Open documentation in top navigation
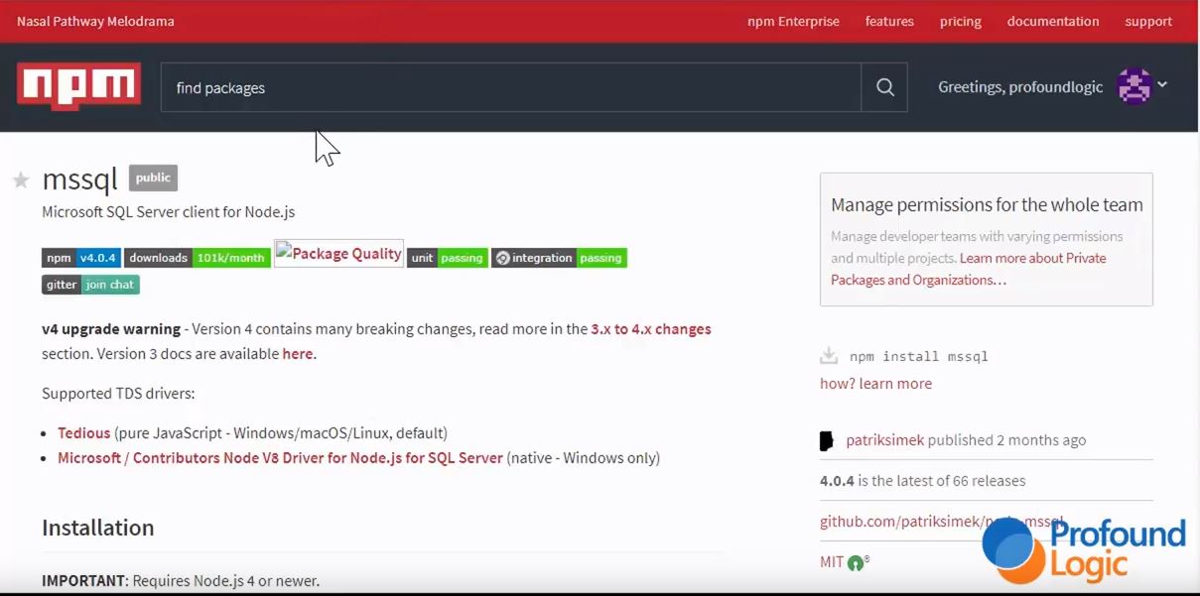 pyautogui.click(x=1053, y=21)
